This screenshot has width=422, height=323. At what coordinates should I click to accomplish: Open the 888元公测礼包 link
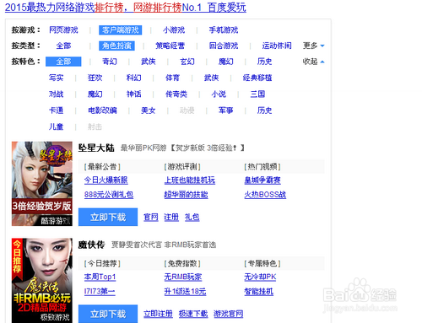[x=109, y=195]
